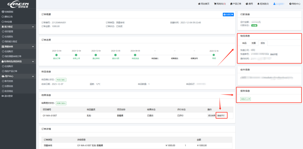Click the 打印订单 print button

click(x=228, y=14)
